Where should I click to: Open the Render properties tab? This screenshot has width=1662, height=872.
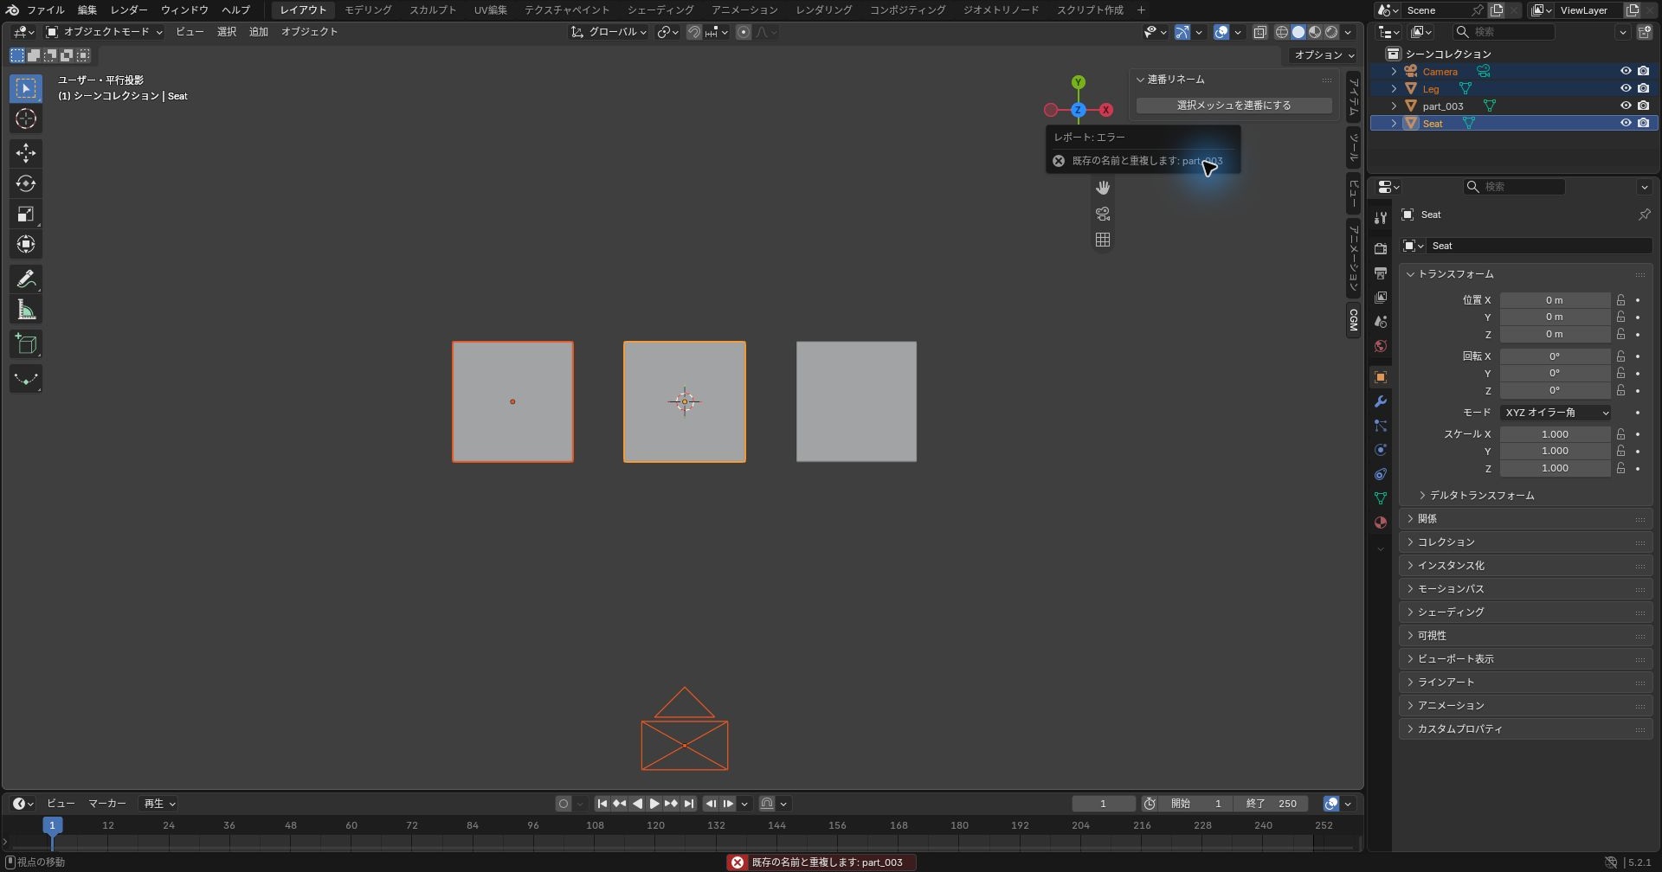point(1381,249)
